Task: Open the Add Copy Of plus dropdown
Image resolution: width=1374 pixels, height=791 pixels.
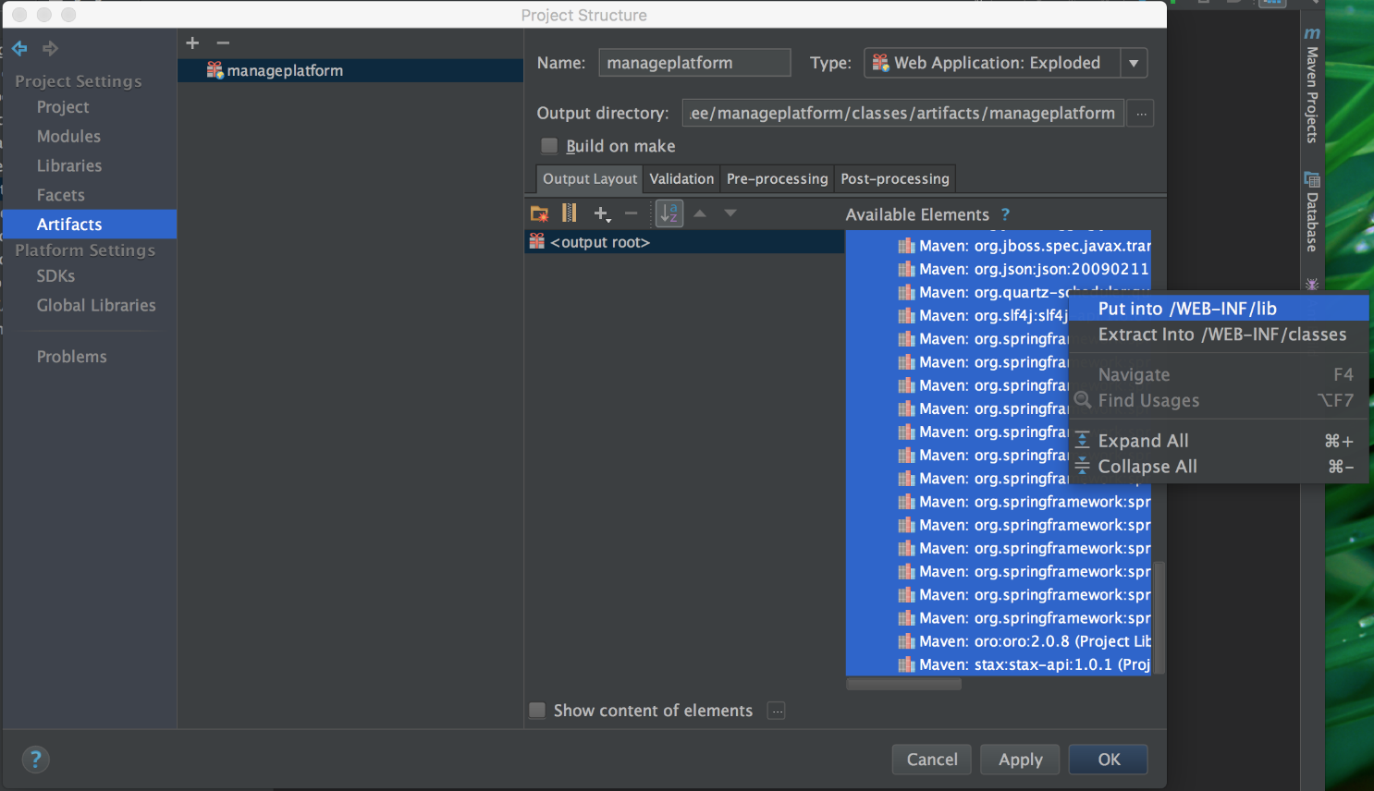Action: click(602, 214)
